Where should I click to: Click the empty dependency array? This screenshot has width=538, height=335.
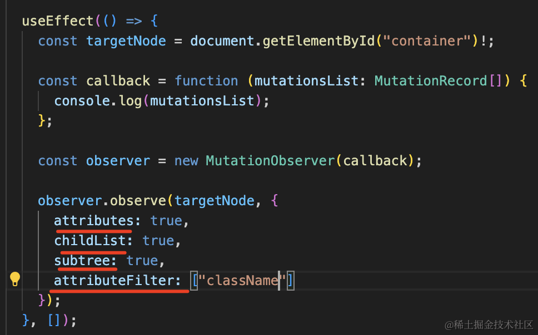[x=54, y=321]
